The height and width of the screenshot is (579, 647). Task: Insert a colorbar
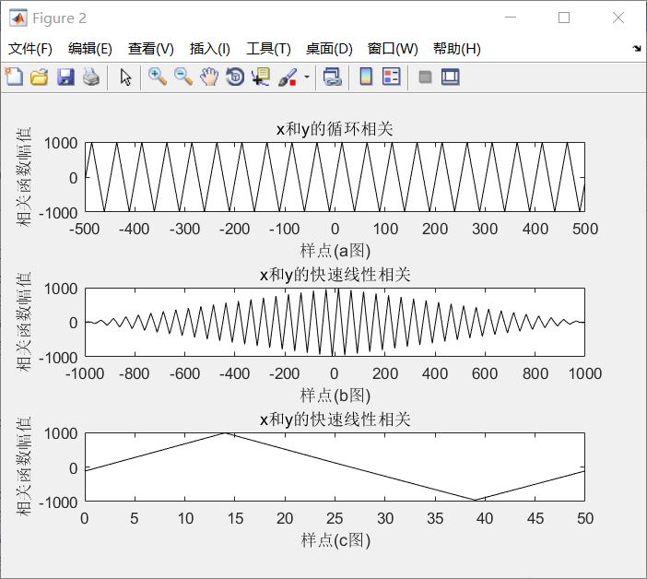[366, 77]
